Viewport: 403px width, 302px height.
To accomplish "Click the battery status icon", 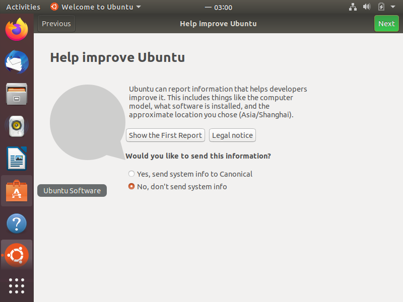I will click(381, 7).
